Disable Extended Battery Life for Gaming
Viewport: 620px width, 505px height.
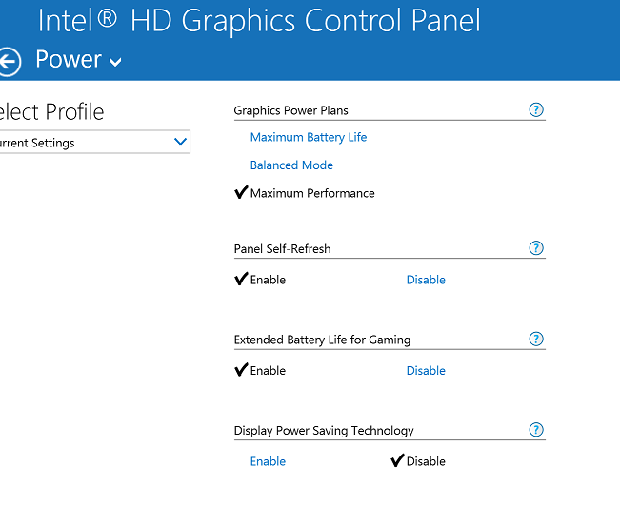coord(426,370)
